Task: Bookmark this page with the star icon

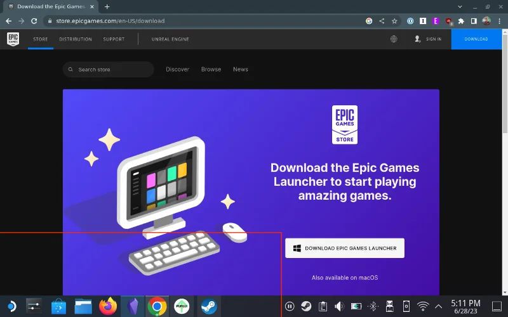Action: pos(394,21)
